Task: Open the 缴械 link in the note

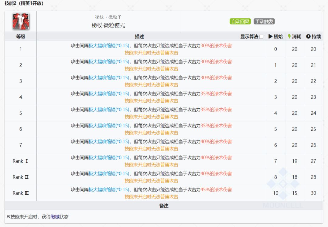Action: click(x=55, y=217)
